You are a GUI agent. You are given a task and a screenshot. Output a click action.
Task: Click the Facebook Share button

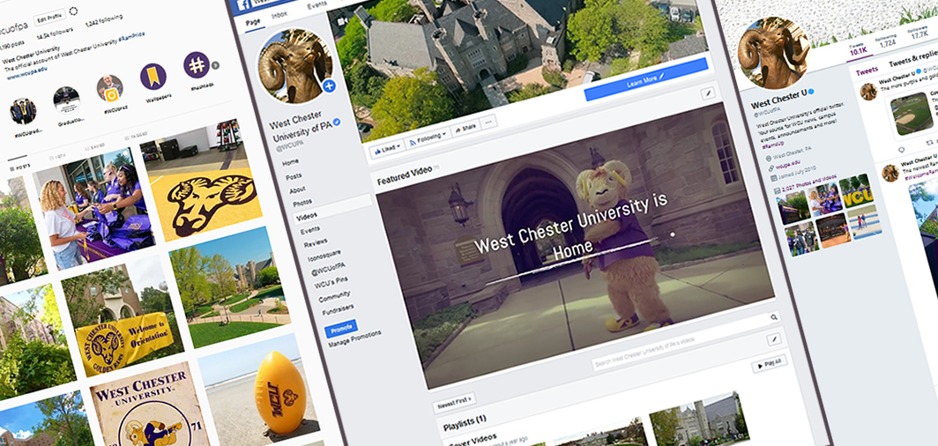465,128
